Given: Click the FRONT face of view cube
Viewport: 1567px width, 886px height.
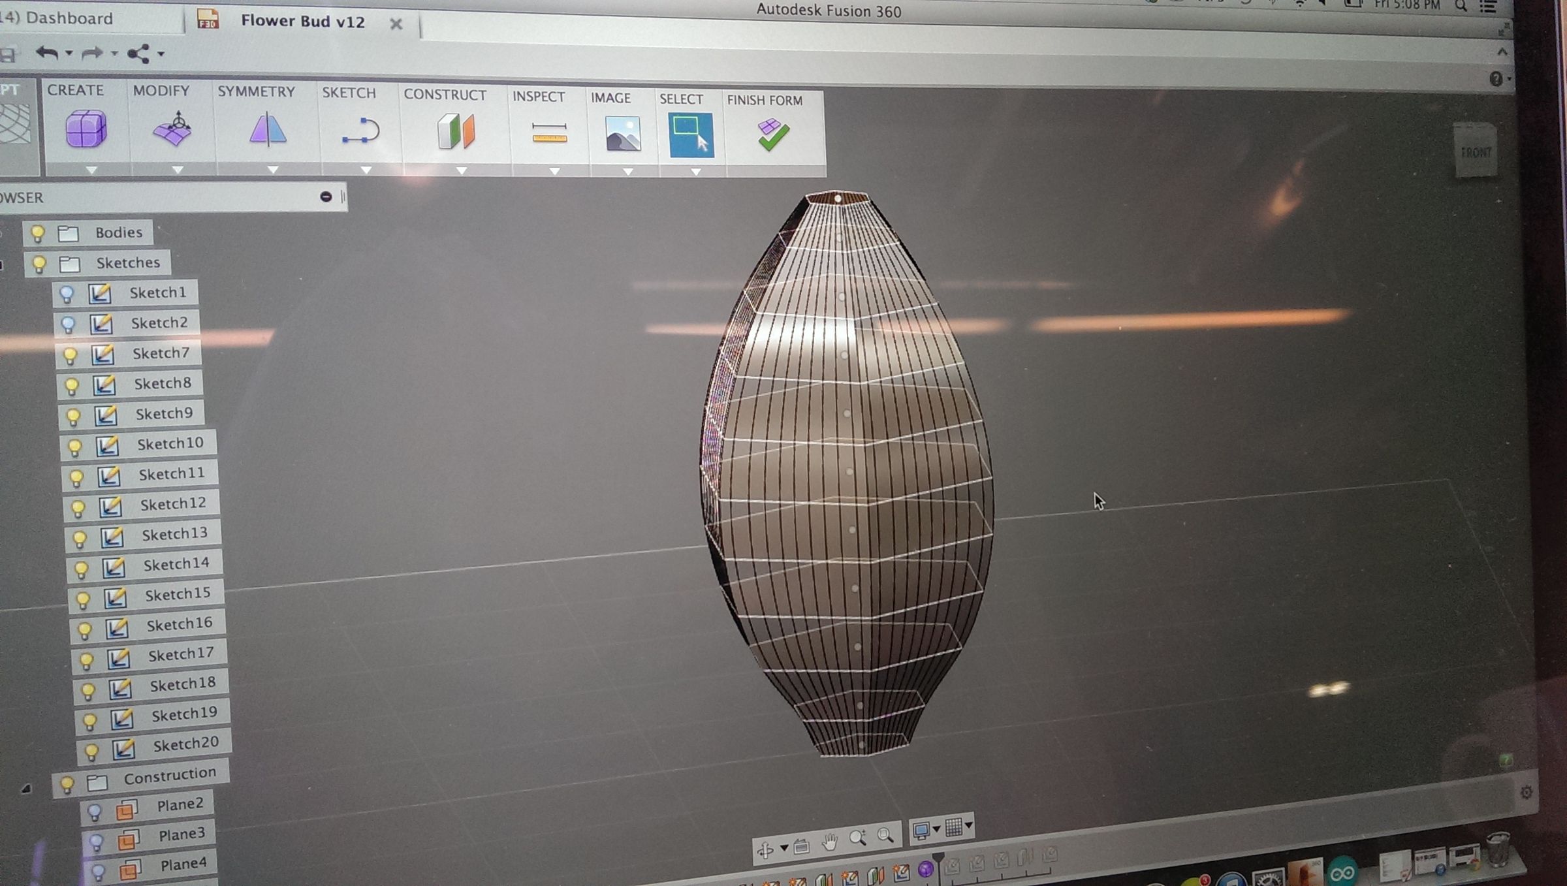Looking at the screenshot, I should [1476, 152].
